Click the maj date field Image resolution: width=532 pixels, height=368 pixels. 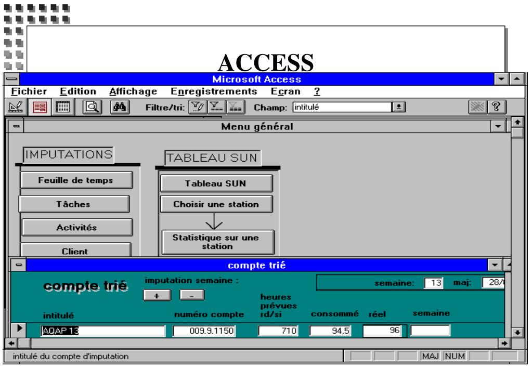pos(494,283)
